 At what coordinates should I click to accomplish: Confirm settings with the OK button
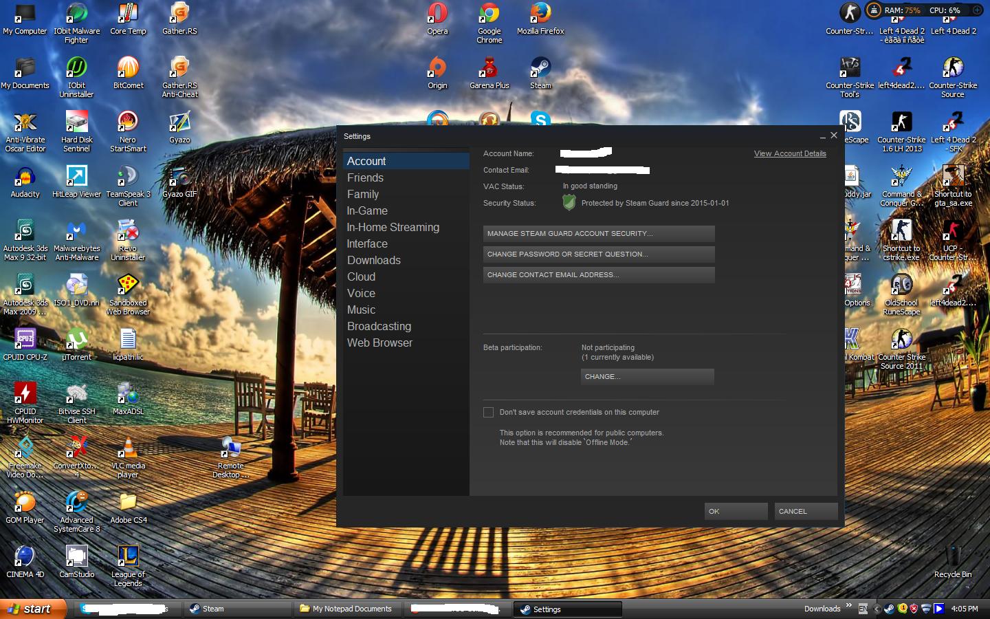[736, 511]
